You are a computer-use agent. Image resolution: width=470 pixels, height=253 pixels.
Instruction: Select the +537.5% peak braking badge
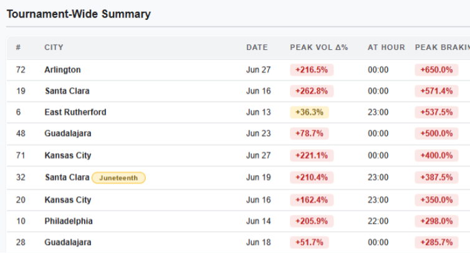pyautogui.click(x=436, y=112)
